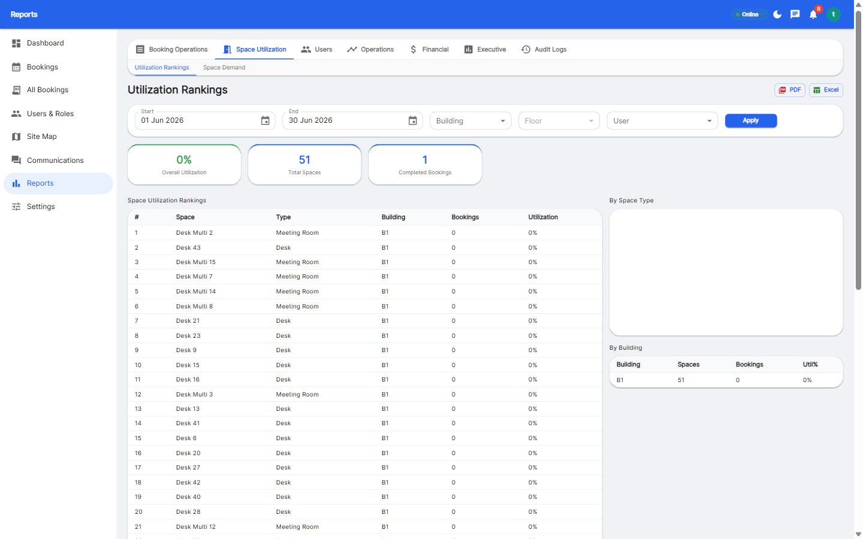Click the Bookings calendar icon in sidebar

(x=16, y=67)
